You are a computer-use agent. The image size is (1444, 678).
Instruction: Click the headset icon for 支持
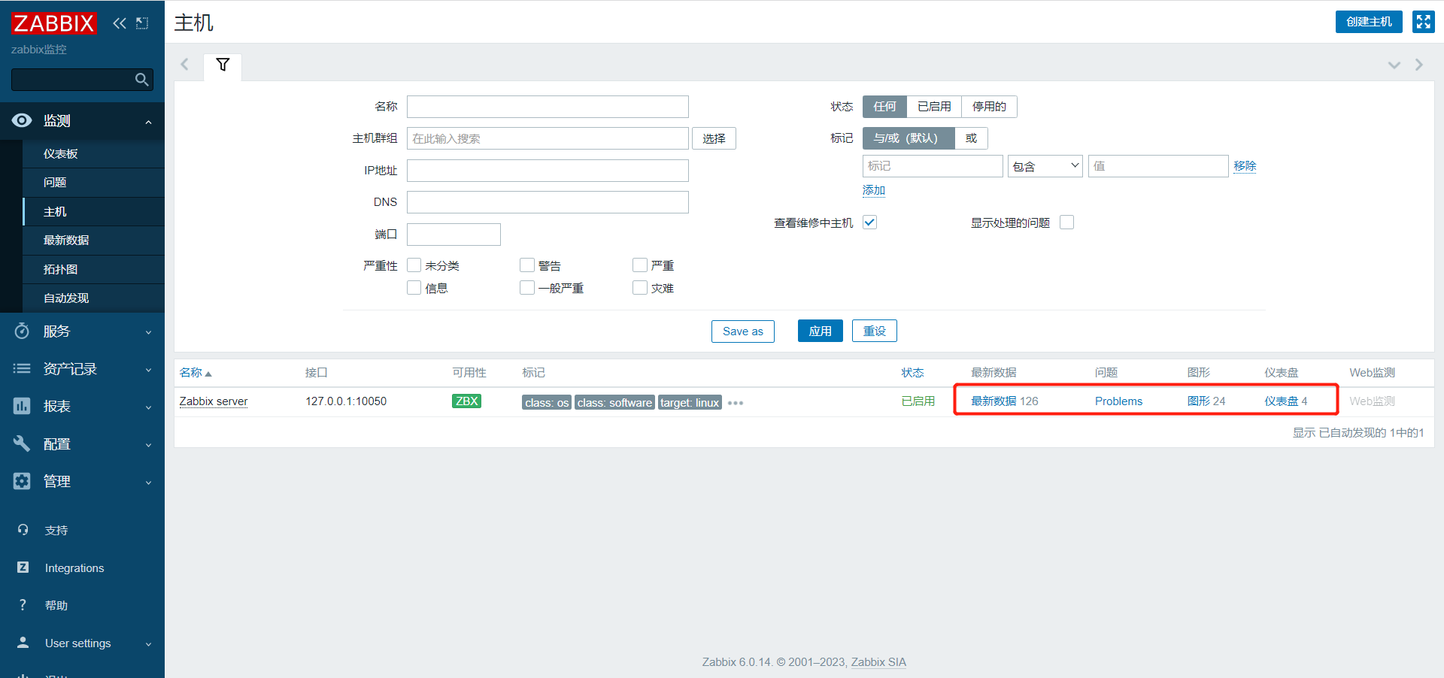[x=23, y=530]
